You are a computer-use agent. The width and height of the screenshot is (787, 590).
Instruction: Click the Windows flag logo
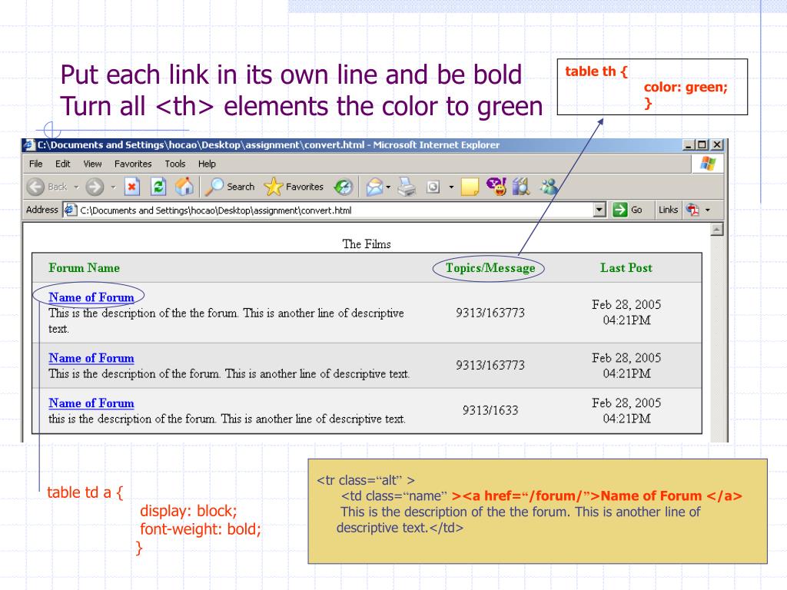click(708, 164)
